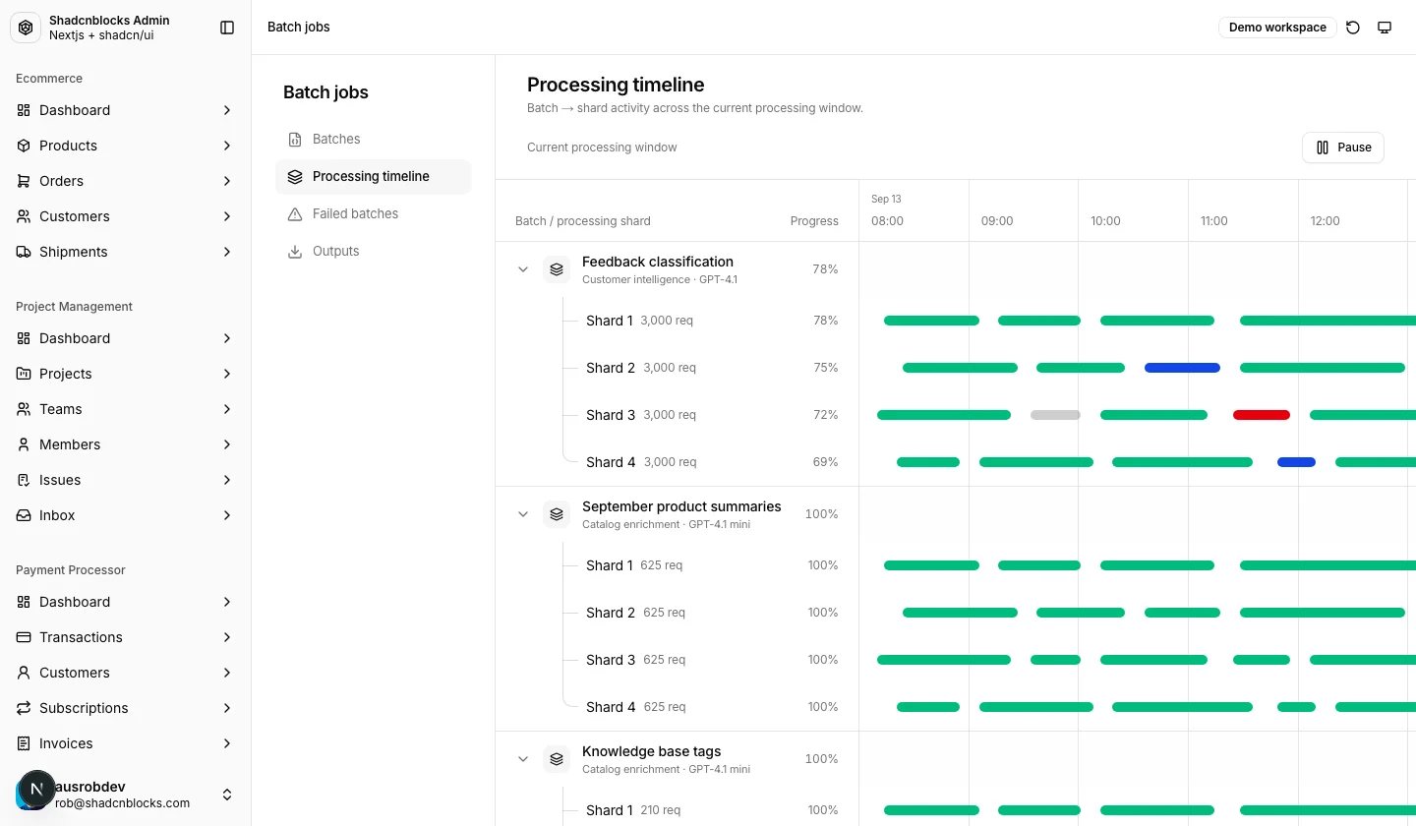Click the "Shard 1 210 req" row label
Image resolution: width=1416 pixels, height=826 pixels.
[x=633, y=810]
